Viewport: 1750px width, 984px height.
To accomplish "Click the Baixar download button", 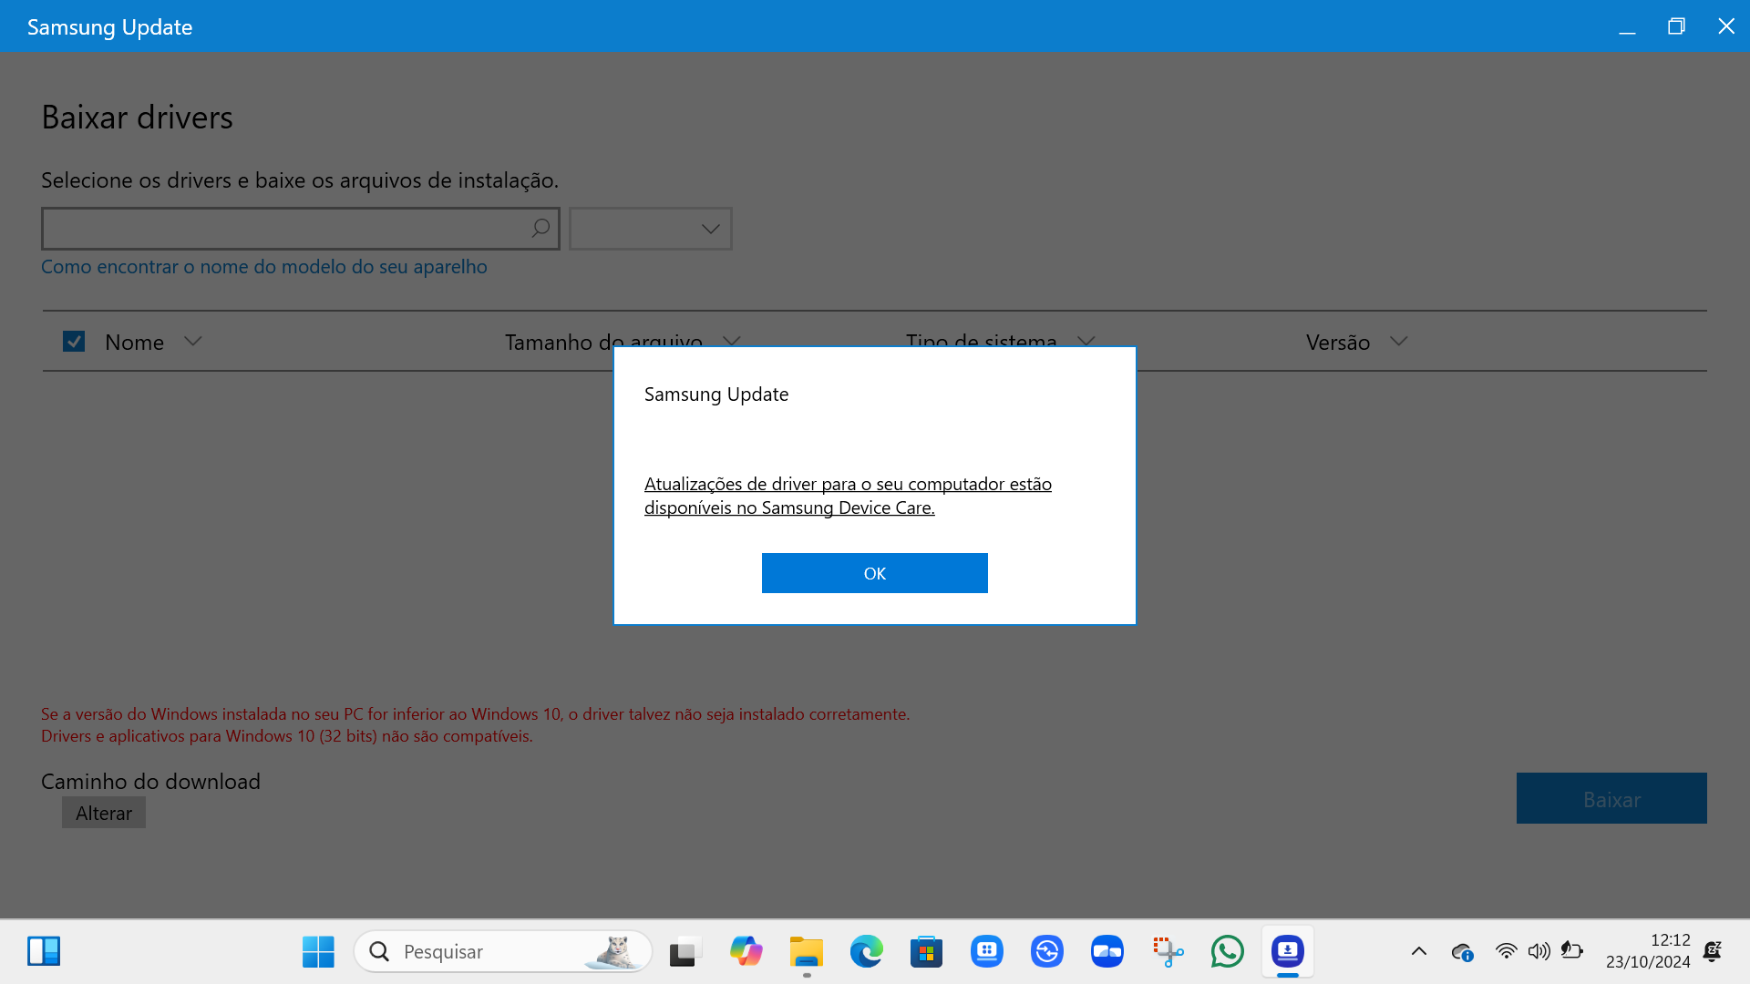I will [1611, 798].
